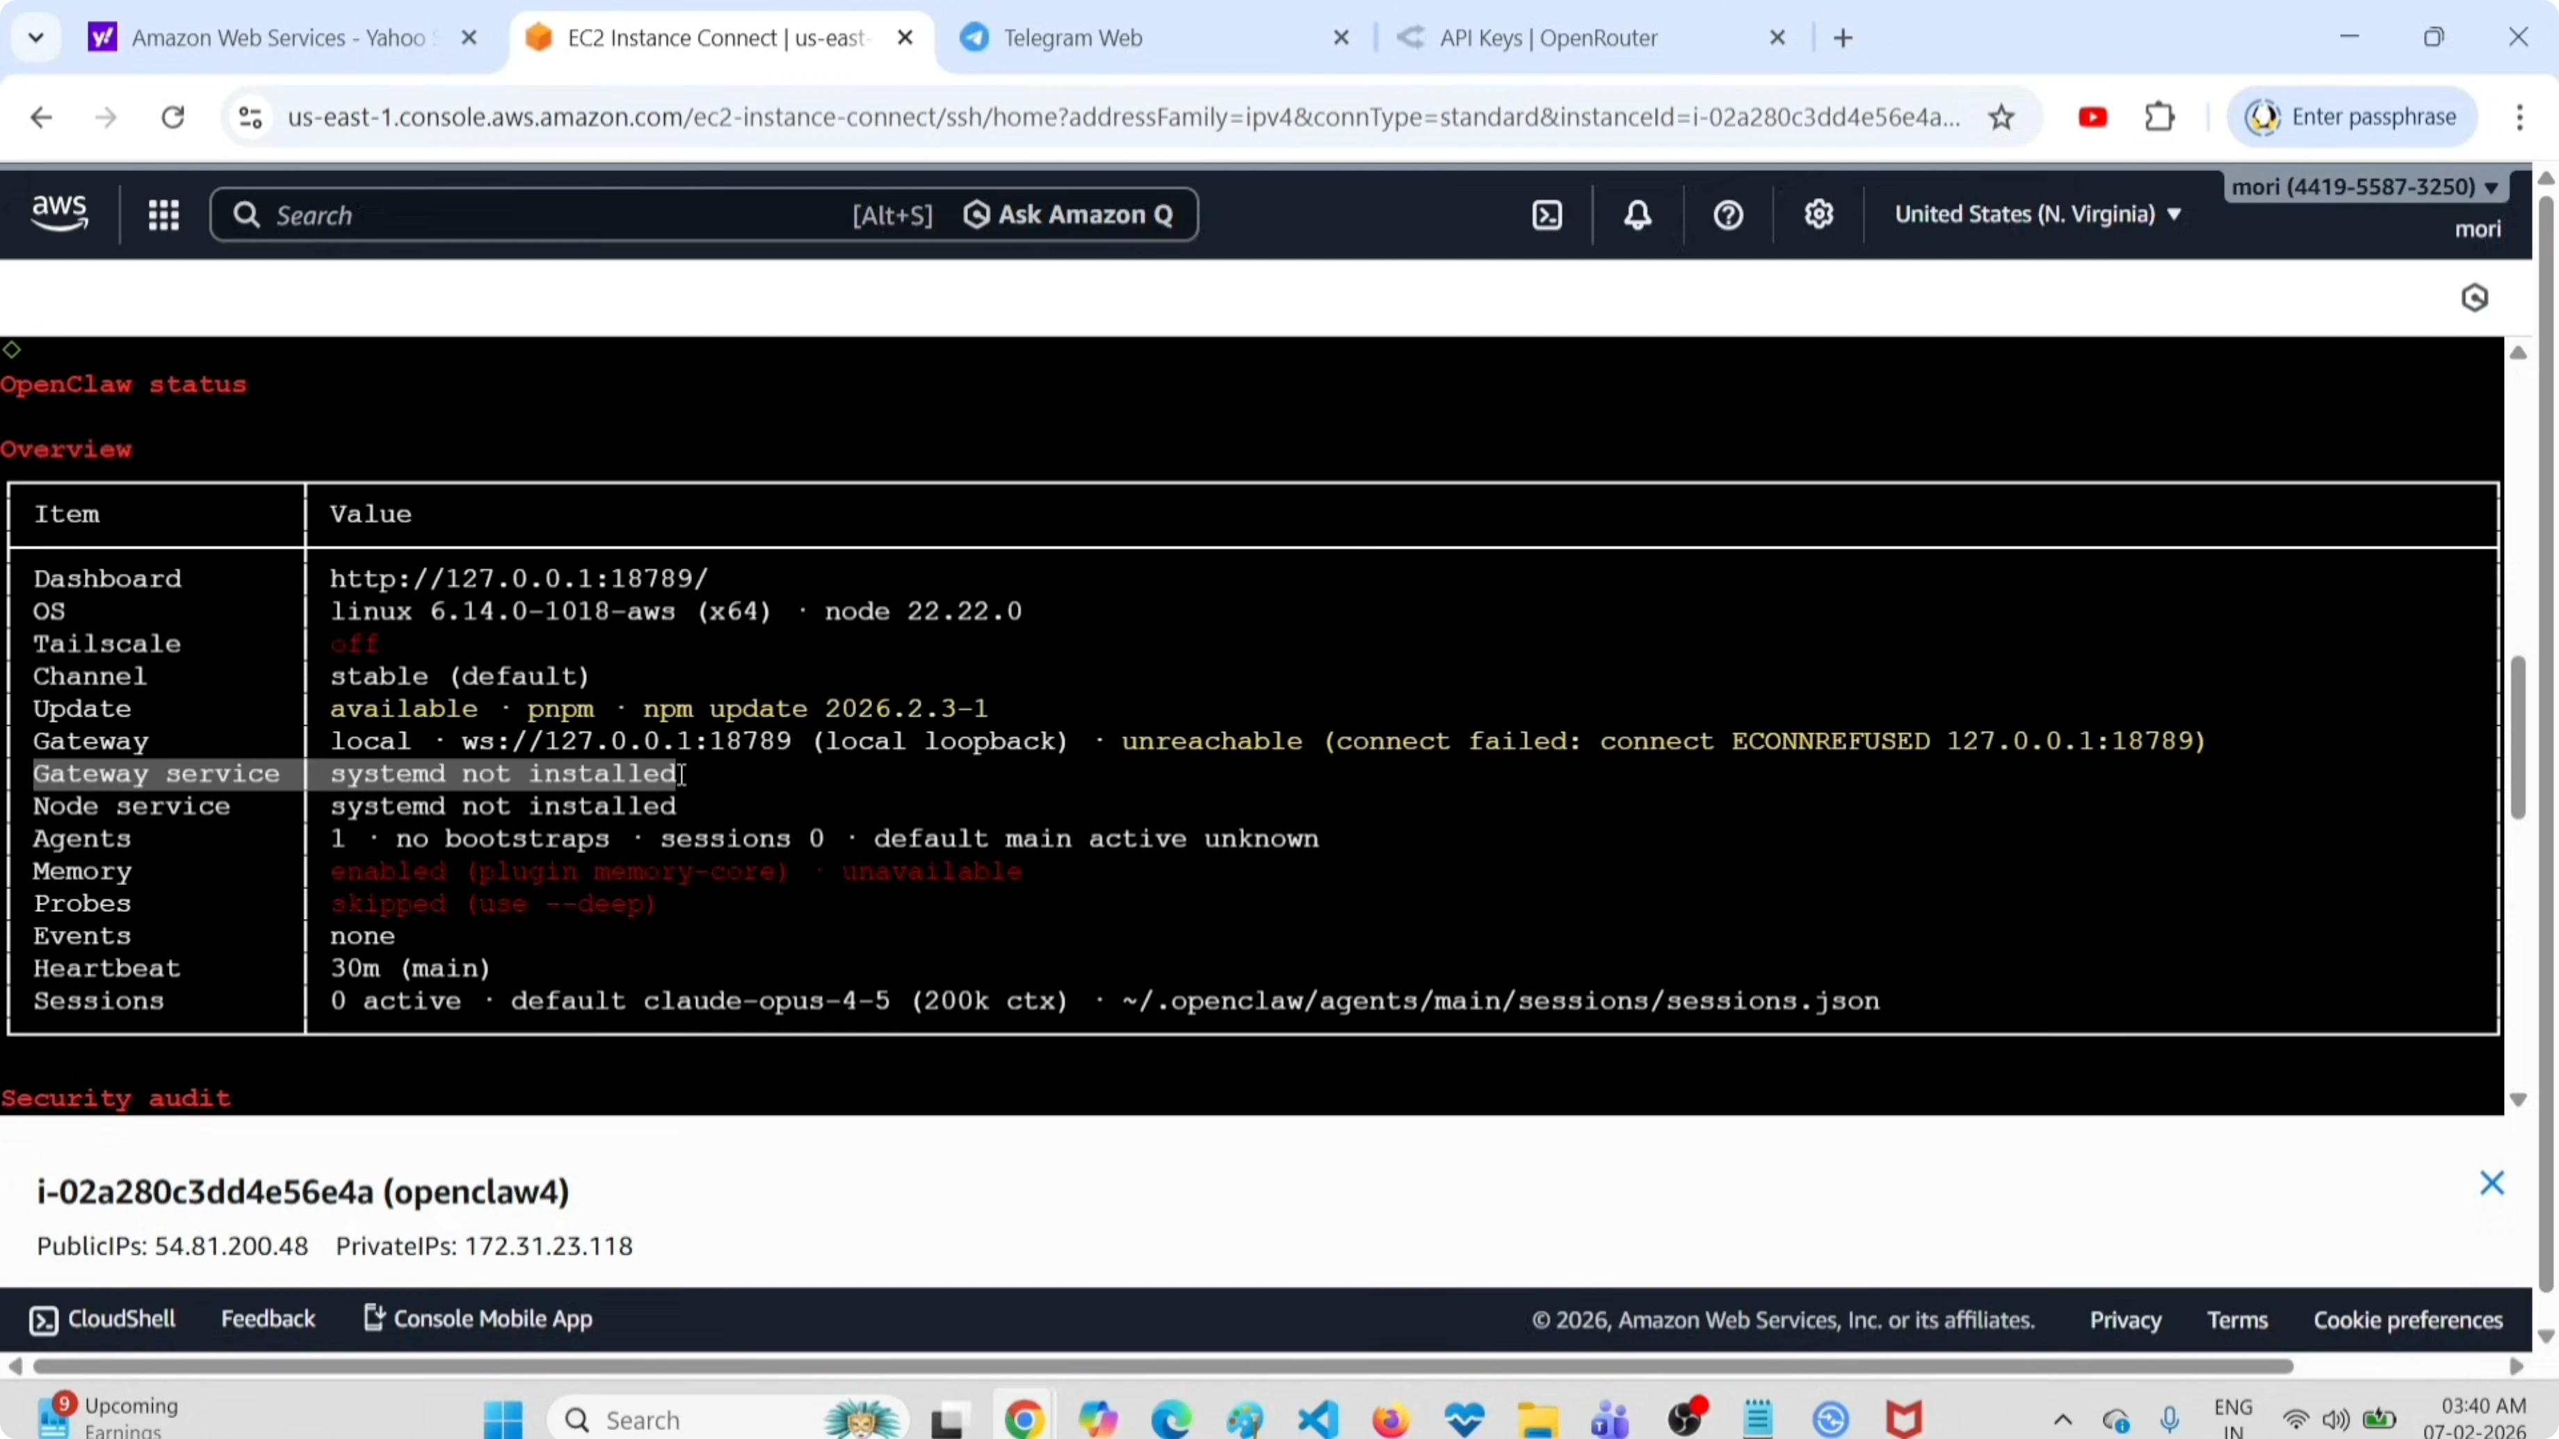Launch OBS Studio from the taskbar
The image size is (2559, 1439).
(1688, 1418)
